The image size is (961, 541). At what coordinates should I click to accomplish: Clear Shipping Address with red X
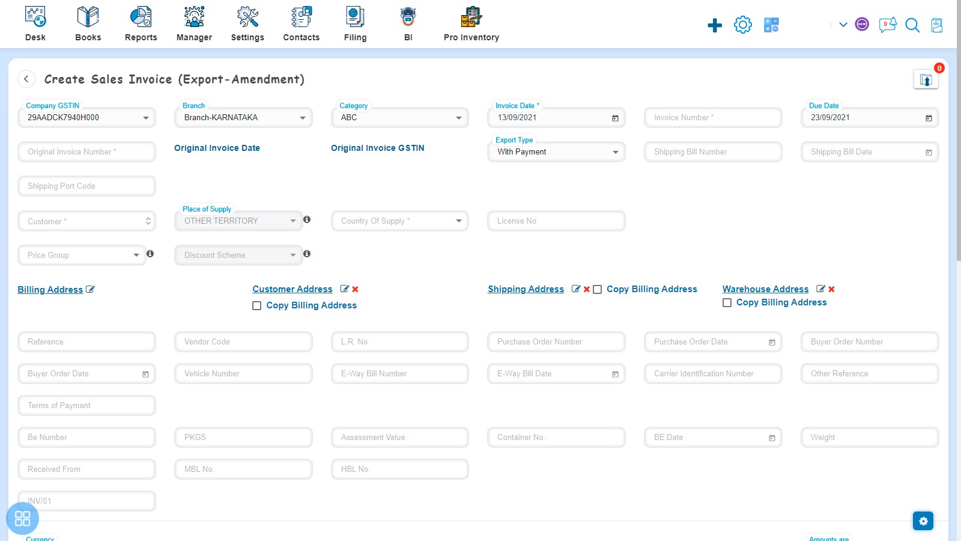coord(587,289)
